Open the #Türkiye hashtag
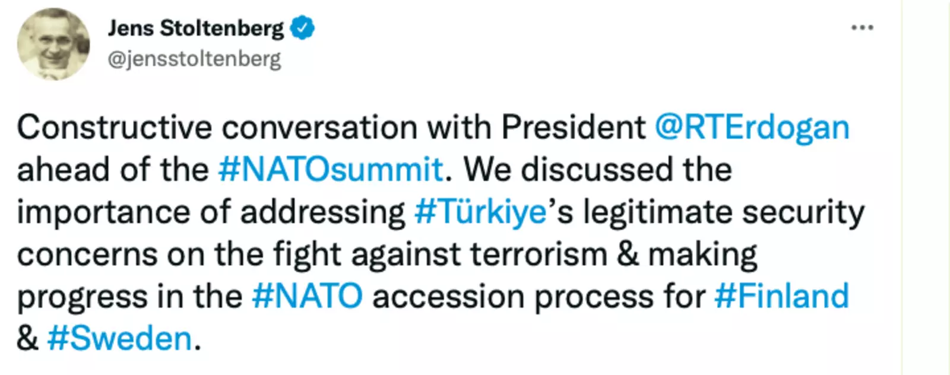 [x=480, y=212]
